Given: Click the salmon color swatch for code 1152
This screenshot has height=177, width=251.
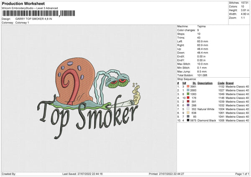Looking at the screenshot, I should [188, 86].
